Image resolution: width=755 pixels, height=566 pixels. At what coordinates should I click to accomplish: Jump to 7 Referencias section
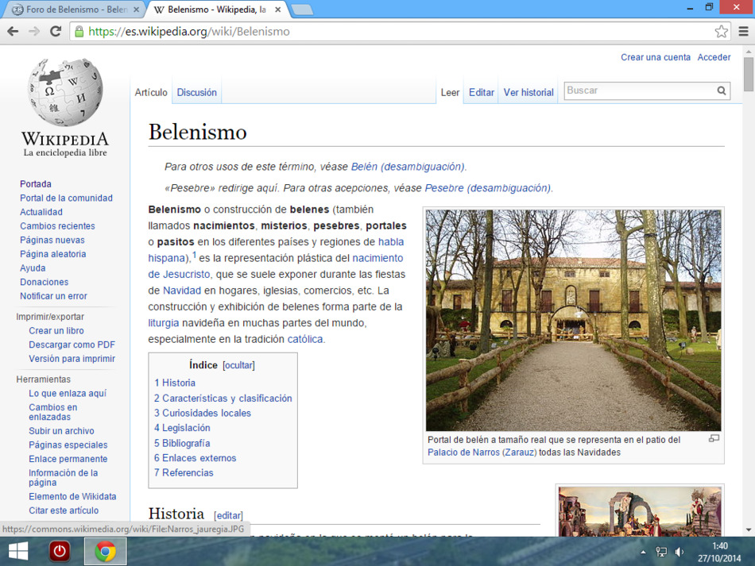coord(184,472)
